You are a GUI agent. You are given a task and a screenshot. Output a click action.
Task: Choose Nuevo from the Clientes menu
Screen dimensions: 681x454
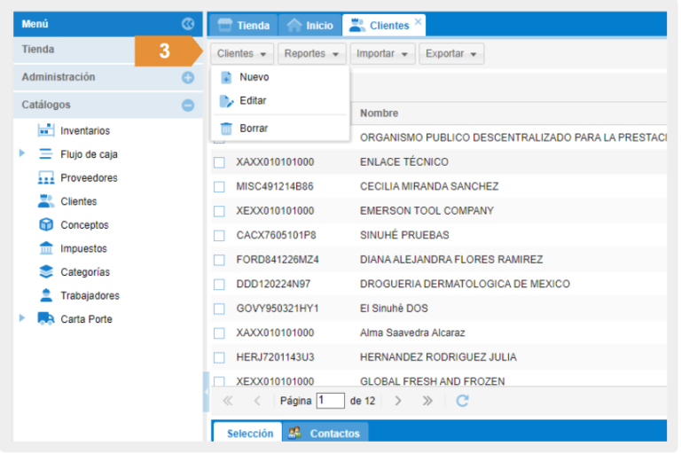click(254, 77)
